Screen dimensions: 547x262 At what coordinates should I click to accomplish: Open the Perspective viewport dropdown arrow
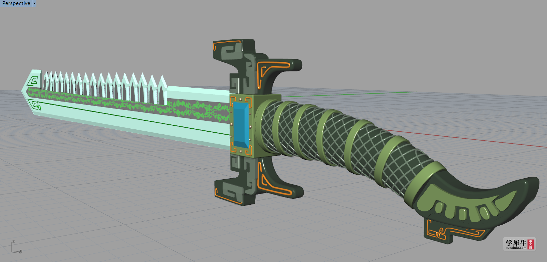click(x=34, y=3)
